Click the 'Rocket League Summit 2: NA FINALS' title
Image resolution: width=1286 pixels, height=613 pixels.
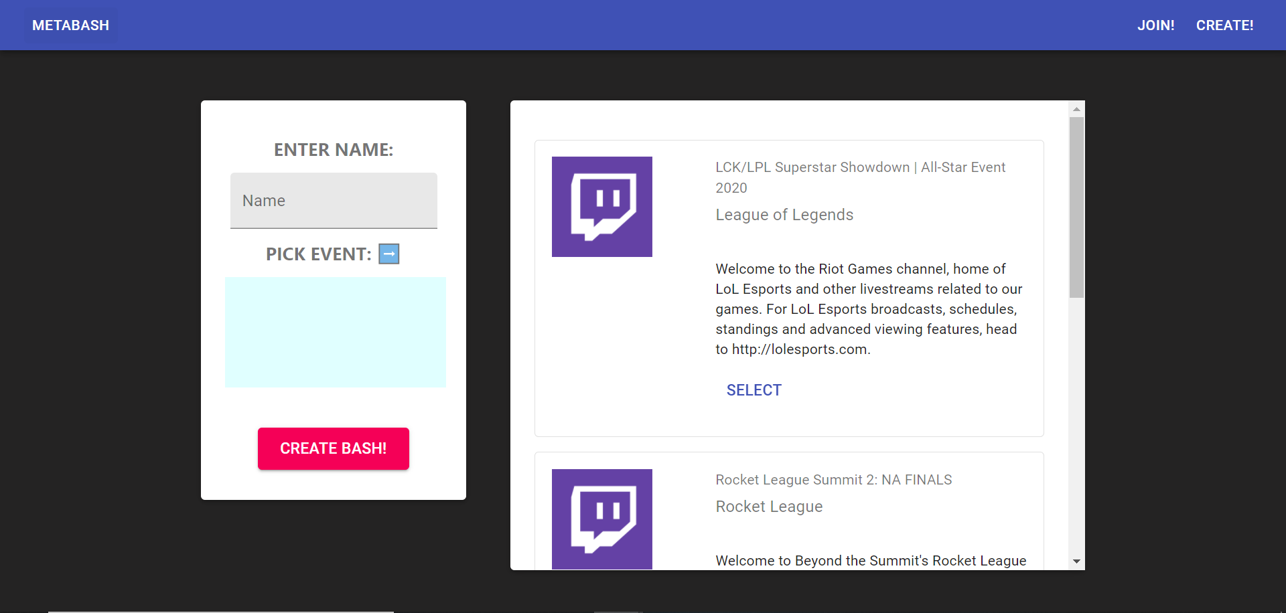pyautogui.click(x=834, y=480)
